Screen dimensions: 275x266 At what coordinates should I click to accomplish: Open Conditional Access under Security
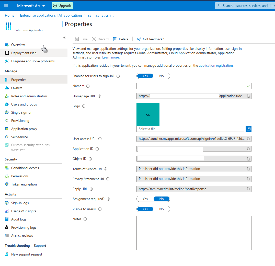coord(34,168)
